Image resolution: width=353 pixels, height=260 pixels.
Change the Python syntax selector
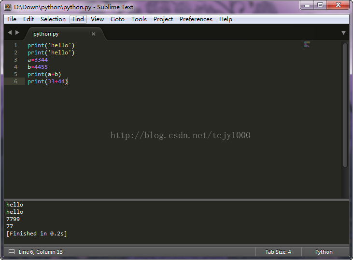(324, 252)
